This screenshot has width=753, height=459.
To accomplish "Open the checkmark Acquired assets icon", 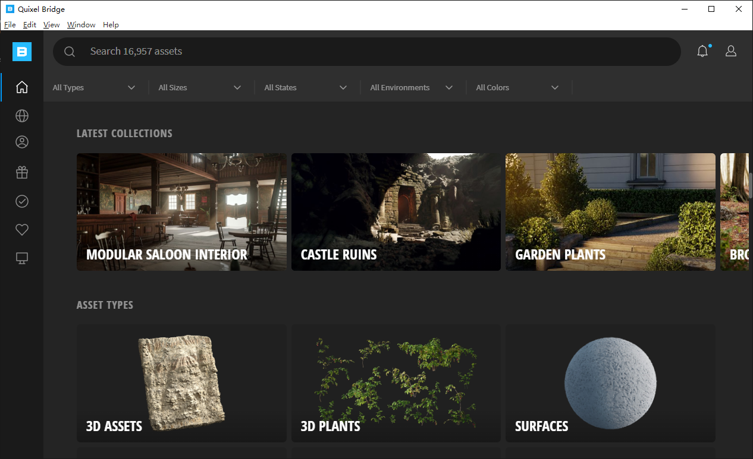I will point(22,202).
